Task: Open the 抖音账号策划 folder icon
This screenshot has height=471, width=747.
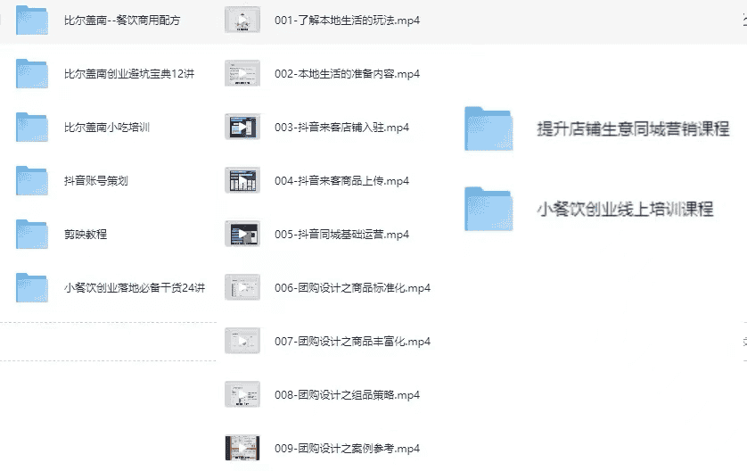Action: [x=32, y=180]
